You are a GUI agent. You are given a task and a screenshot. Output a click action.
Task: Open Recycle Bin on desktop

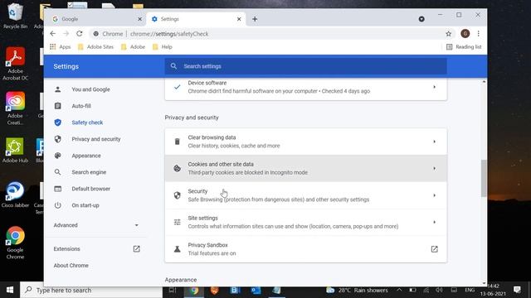[14, 16]
